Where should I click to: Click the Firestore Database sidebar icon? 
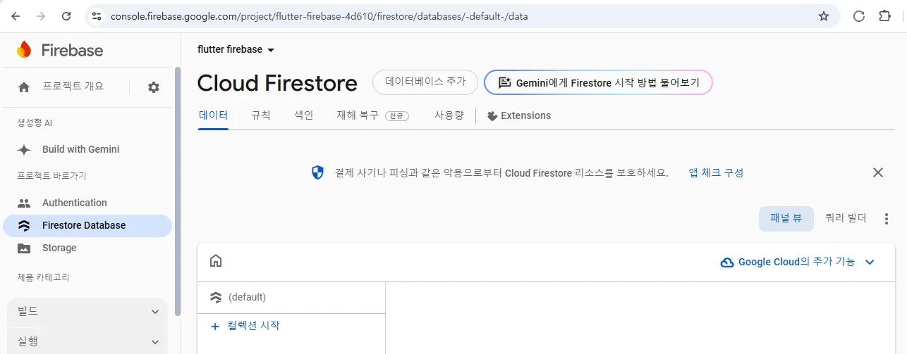coord(24,225)
